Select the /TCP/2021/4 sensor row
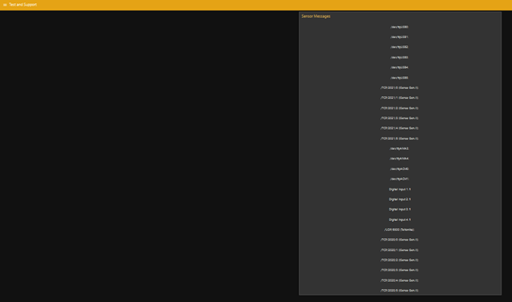This screenshot has height=302, width=512. [x=400, y=129]
